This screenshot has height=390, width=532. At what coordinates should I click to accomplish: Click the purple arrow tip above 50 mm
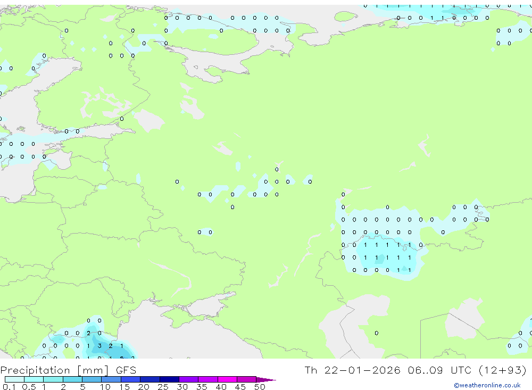265,379
